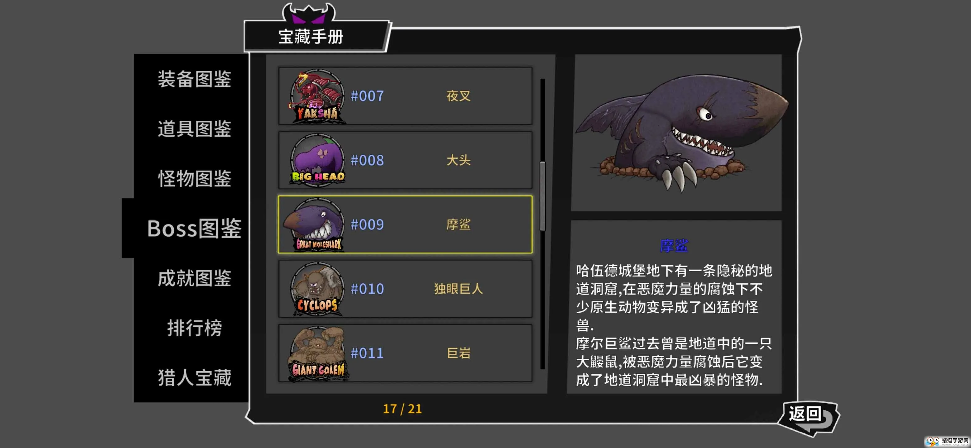Select list entry #010 独眼巨人

coord(405,289)
